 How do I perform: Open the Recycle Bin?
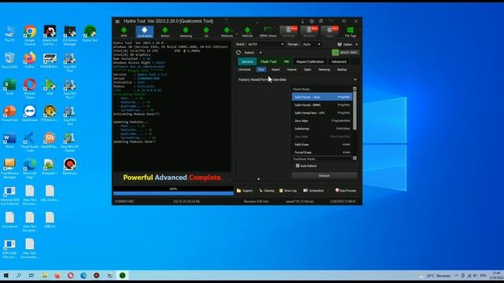coord(9,60)
